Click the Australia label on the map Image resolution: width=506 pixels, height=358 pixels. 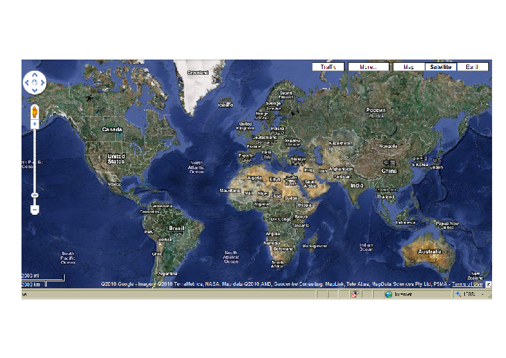click(x=429, y=252)
